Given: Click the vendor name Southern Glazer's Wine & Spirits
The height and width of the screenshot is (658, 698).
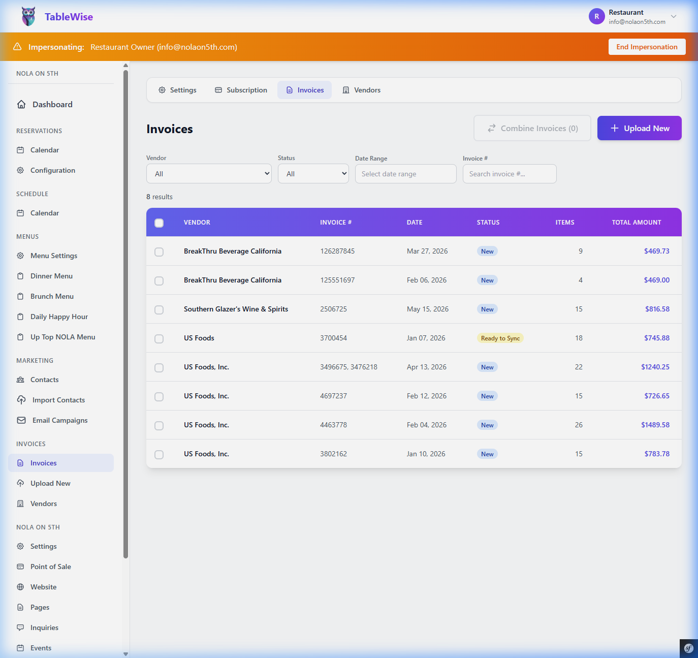Looking at the screenshot, I should 236,309.
